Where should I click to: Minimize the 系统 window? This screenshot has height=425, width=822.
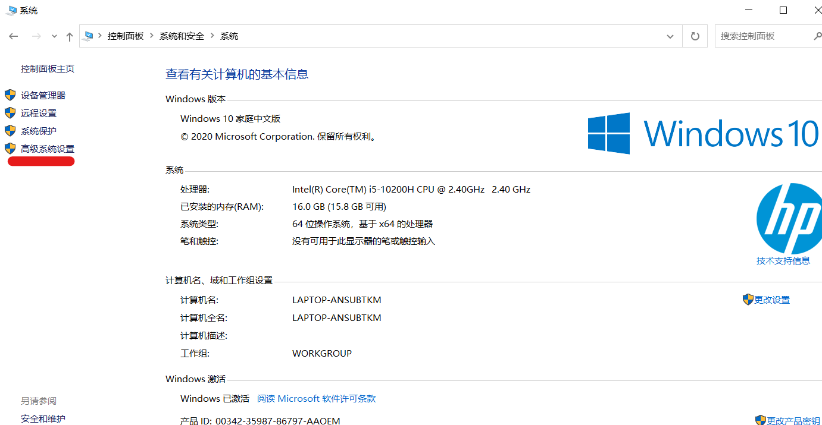(750, 10)
